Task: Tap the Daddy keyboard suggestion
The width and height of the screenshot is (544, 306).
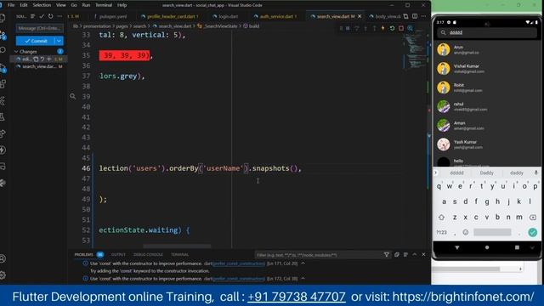Action: click(486, 173)
